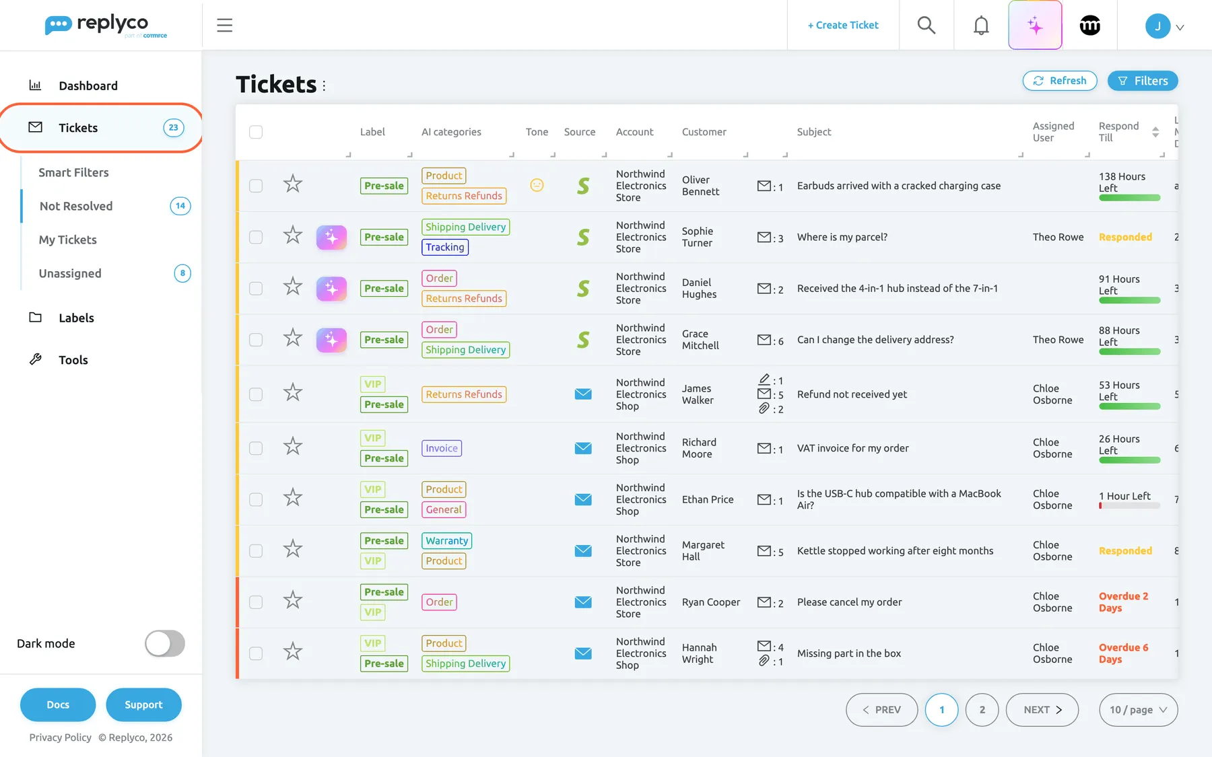Viewport: 1212px width, 757px height.
Task: Click the email source icon on James Walker row
Action: [583, 394]
